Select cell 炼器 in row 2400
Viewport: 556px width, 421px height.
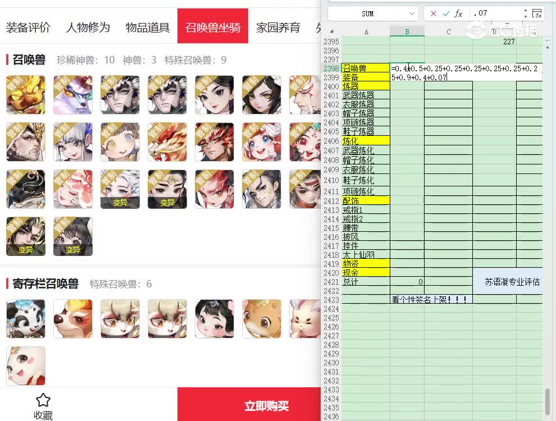pyautogui.click(x=366, y=86)
